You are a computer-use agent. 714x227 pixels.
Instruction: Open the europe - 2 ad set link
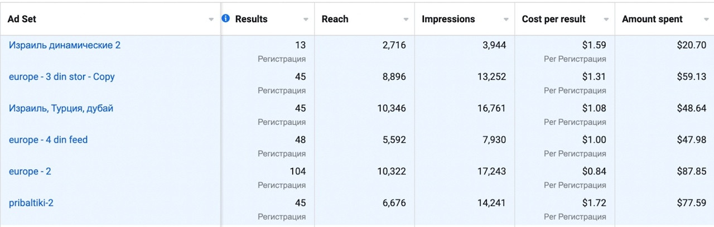point(30,172)
